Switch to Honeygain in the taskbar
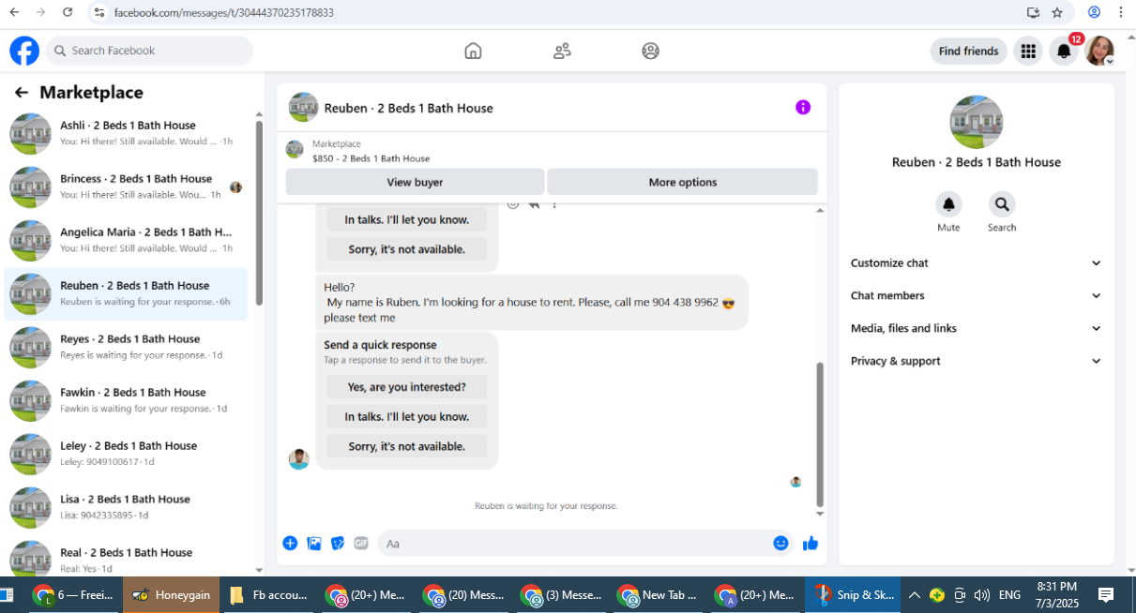1136x613 pixels. pyautogui.click(x=171, y=594)
